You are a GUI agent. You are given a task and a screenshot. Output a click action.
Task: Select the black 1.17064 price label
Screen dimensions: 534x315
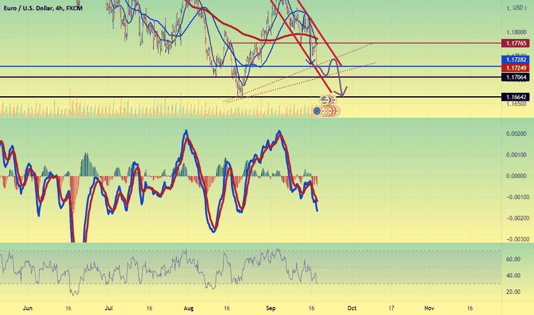[516, 77]
